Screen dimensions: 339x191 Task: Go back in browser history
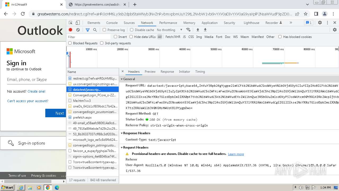tap(6, 14)
